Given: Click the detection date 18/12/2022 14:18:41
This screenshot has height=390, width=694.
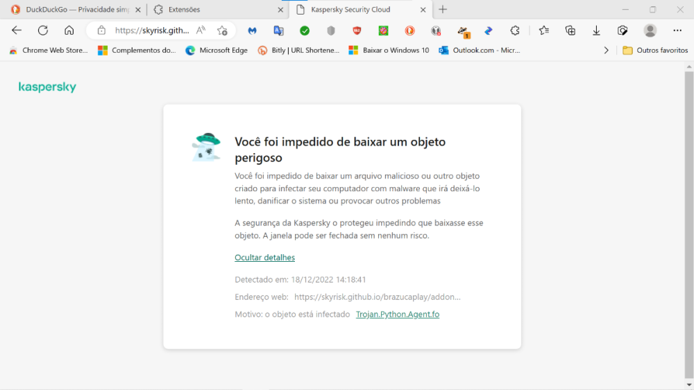Looking at the screenshot, I should tap(328, 280).
